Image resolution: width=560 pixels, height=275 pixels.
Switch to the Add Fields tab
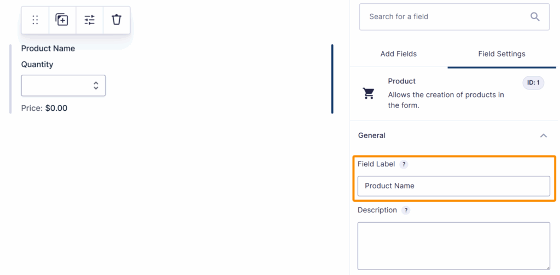click(398, 54)
